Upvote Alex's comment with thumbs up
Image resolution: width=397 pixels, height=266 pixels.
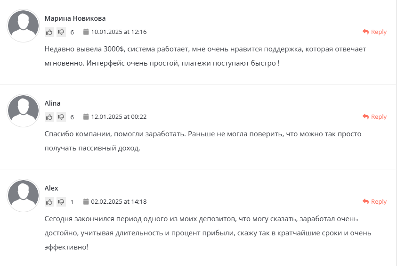click(x=49, y=202)
